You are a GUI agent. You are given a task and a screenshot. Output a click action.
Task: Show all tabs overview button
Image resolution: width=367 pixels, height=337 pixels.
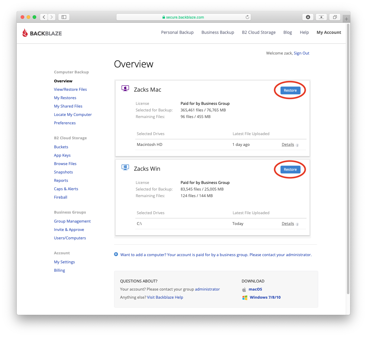pyautogui.click(x=335, y=17)
